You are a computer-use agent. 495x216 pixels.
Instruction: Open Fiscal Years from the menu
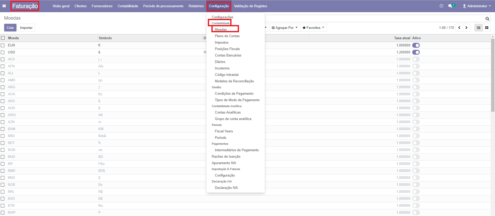224,131
